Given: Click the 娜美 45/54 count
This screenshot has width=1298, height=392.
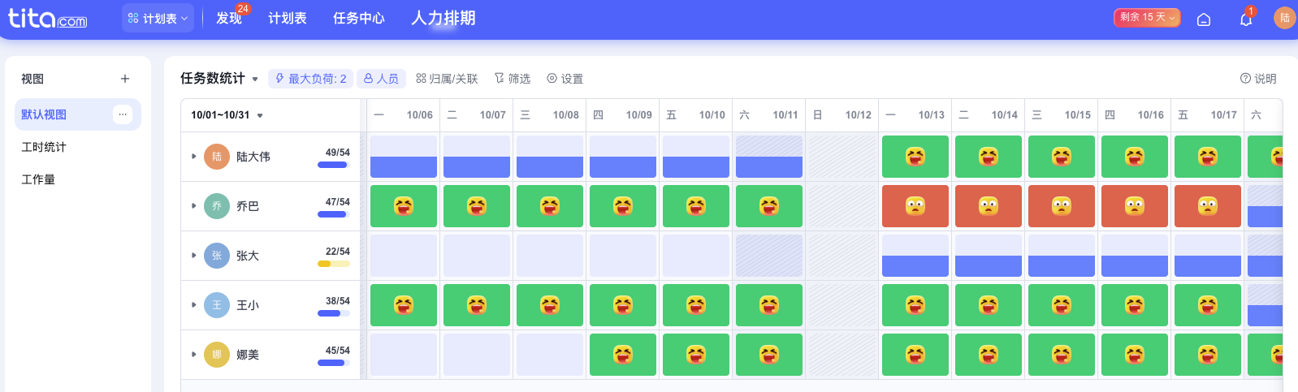Looking at the screenshot, I should tap(338, 351).
